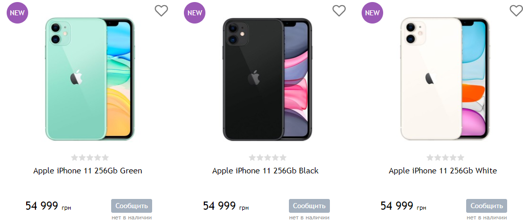Click 54 999 грн price of white iPhone
This screenshot has height=223, width=523.
click(x=403, y=206)
